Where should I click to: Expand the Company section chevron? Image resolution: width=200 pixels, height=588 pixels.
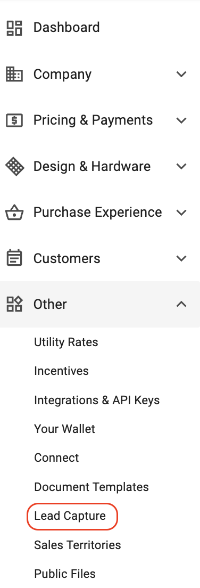181,74
